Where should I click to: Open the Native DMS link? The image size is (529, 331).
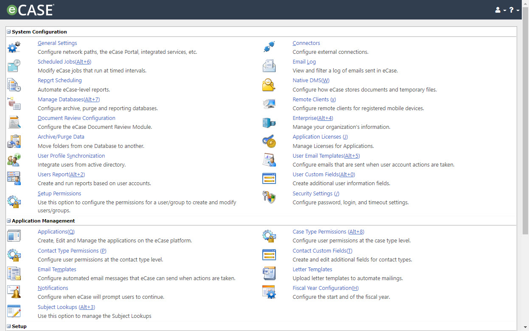click(311, 81)
